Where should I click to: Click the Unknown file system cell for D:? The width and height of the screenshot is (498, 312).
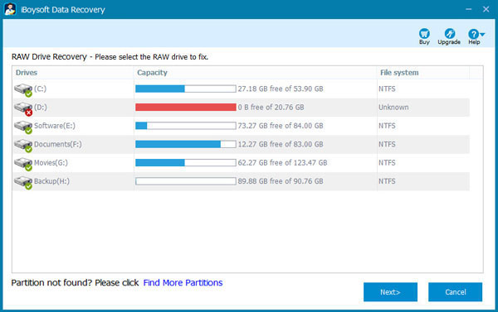pos(393,108)
